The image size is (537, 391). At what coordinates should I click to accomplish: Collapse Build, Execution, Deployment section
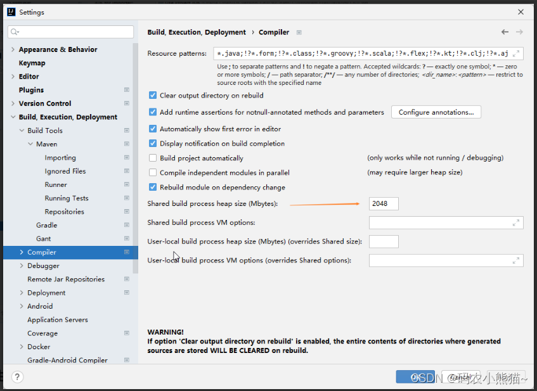tap(13, 117)
